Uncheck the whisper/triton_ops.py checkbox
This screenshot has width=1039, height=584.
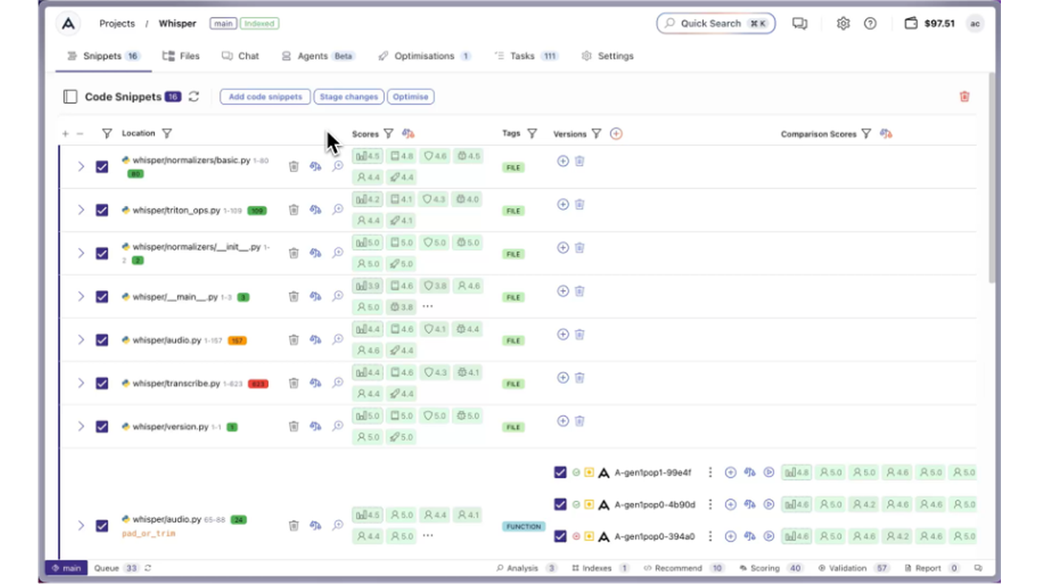point(101,209)
